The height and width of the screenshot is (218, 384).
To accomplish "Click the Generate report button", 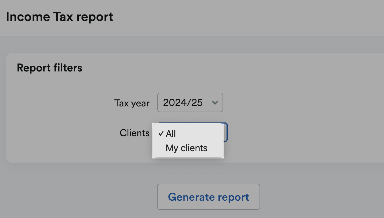I will [x=208, y=197].
